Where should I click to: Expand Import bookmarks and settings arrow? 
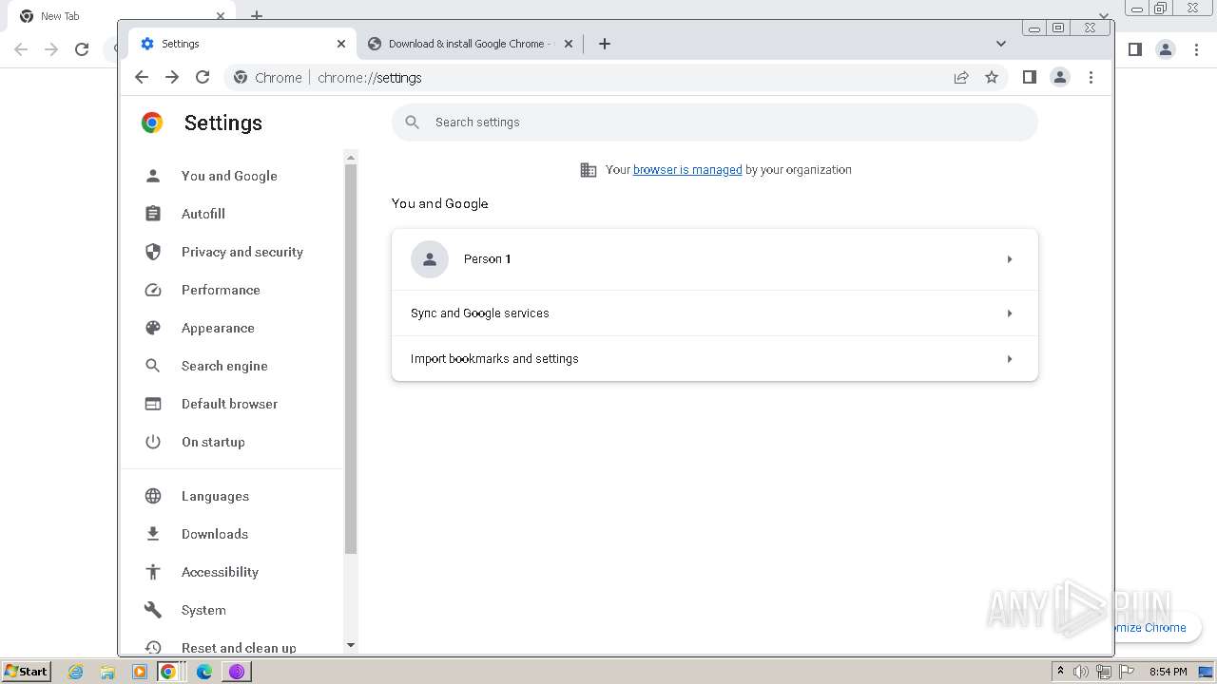[1009, 359]
